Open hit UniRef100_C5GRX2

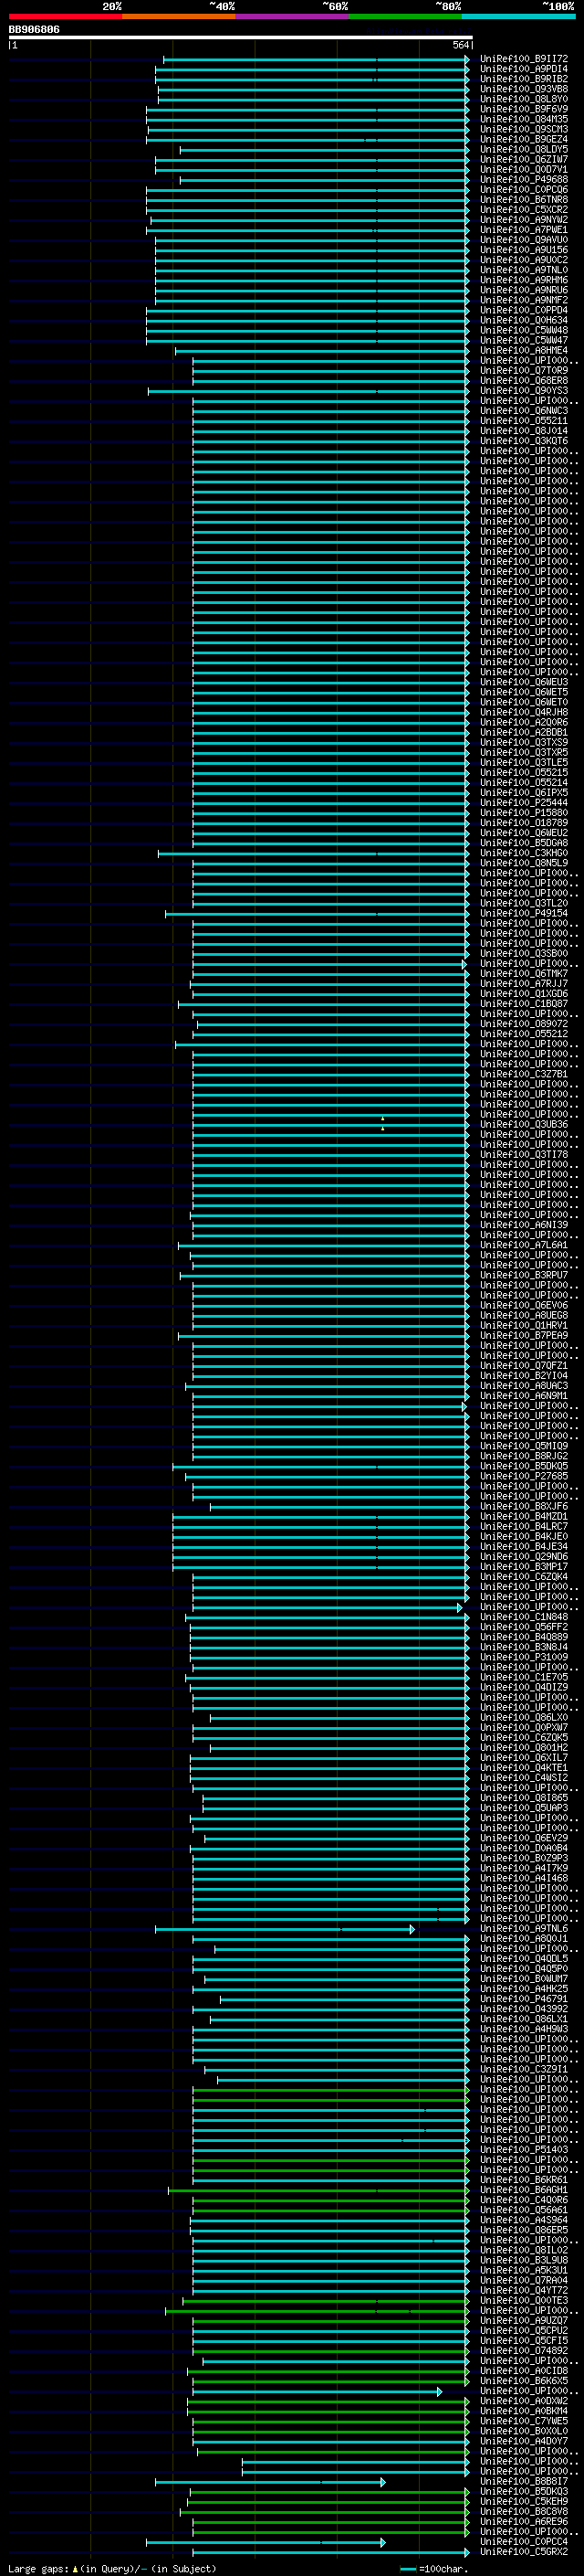click(523, 2552)
